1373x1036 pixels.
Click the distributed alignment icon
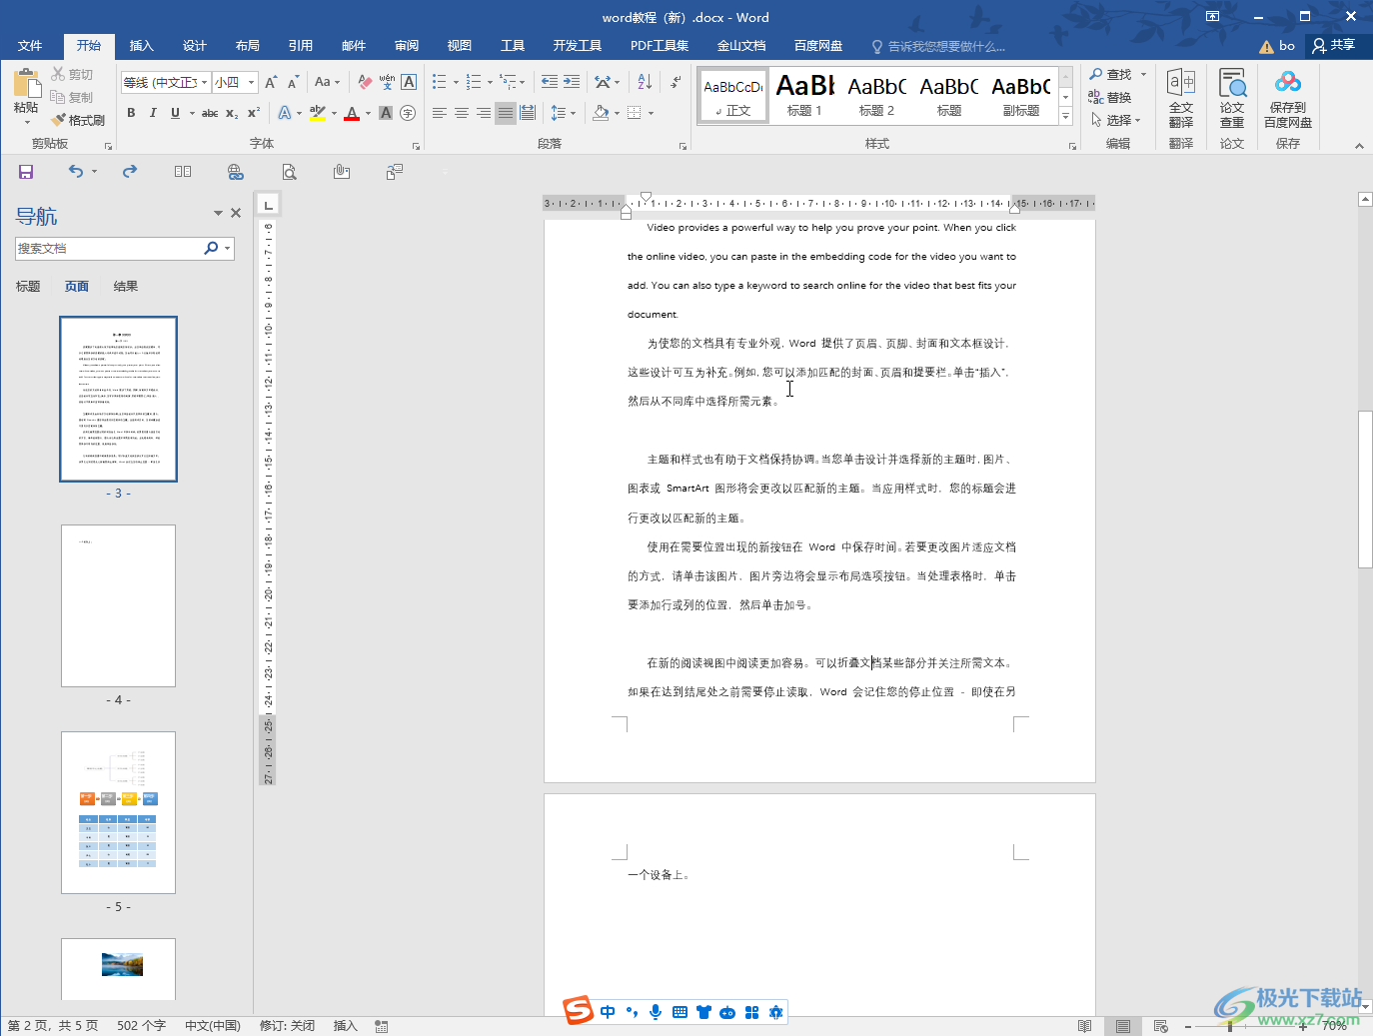pos(528,113)
